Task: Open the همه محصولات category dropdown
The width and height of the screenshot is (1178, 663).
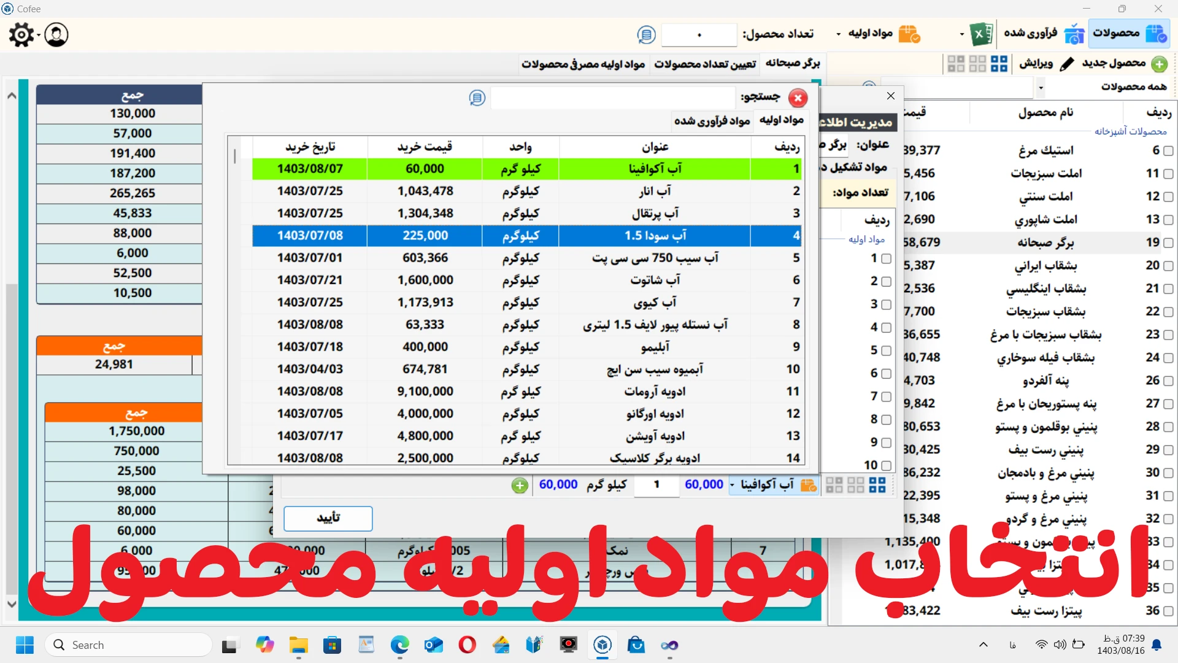Action: (1041, 88)
